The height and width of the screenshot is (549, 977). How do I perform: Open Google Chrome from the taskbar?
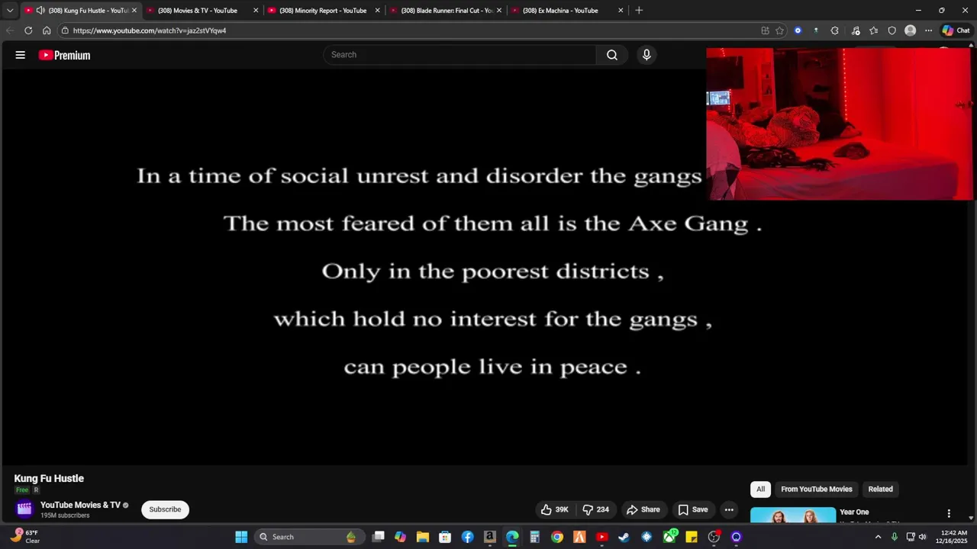tap(557, 537)
